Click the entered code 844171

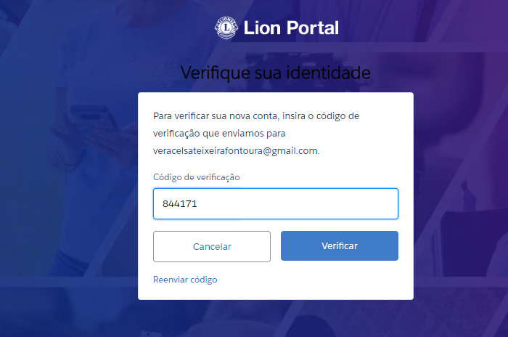[x=179, y=203]
